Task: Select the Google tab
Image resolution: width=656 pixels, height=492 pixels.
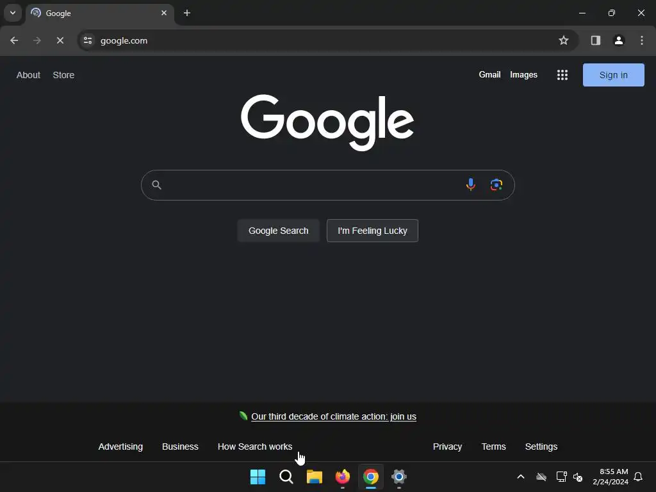Action: point(99,13)
